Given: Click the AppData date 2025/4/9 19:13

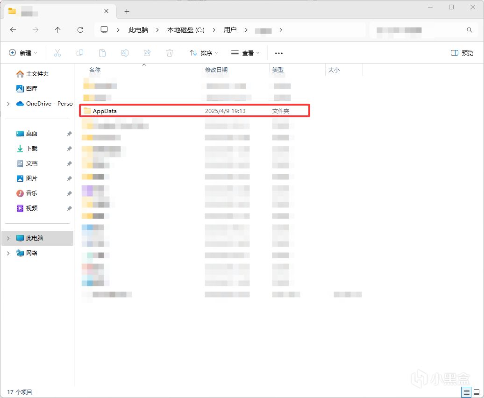Looking at the screenshot, I should (x=225, y=111).
